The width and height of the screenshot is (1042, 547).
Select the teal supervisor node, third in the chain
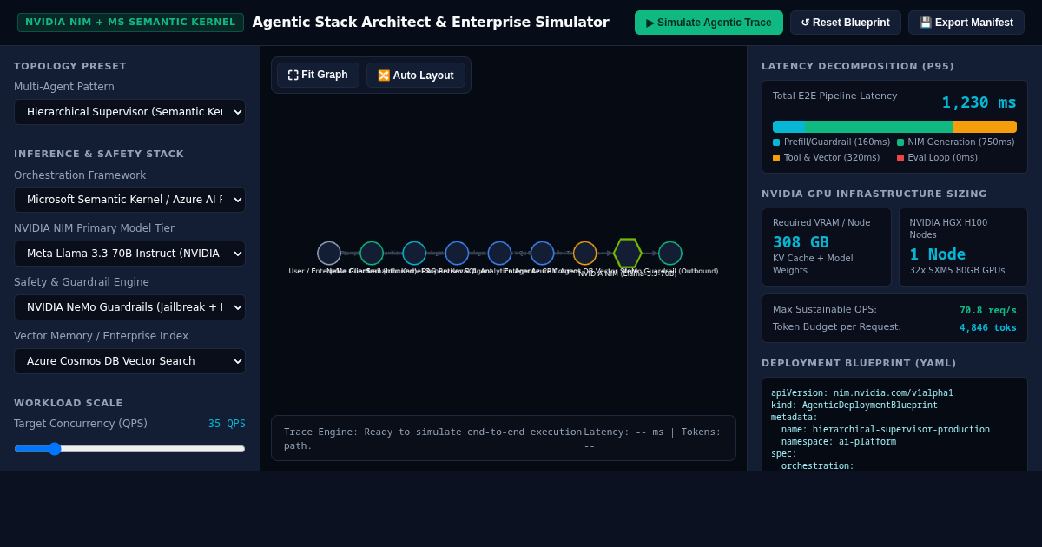pos(414,254)
